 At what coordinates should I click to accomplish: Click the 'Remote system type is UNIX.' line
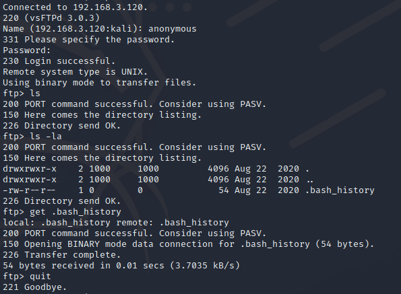pyautogui.click(x=75, y=72)
